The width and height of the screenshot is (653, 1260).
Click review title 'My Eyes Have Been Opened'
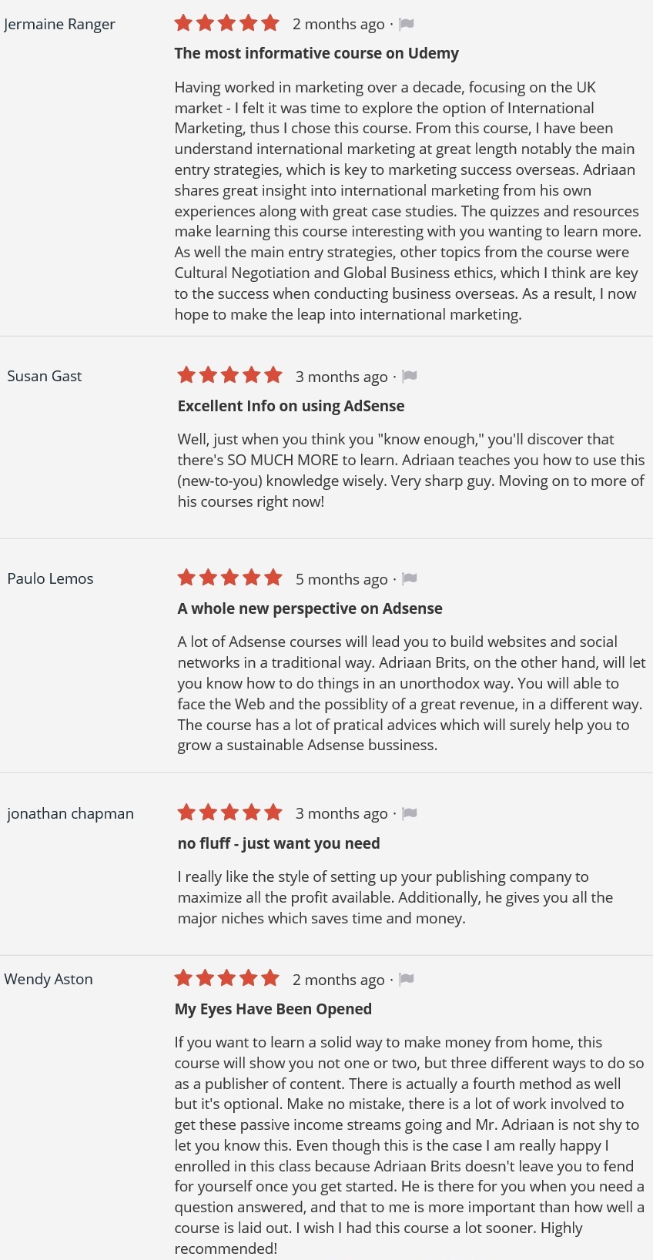tap(273, 1009)
